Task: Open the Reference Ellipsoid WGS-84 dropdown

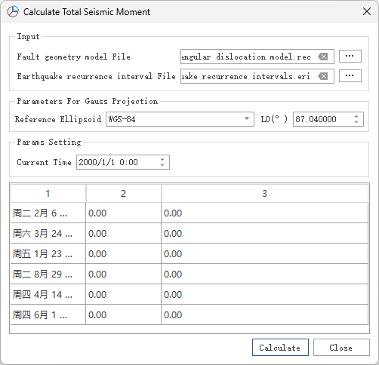Action: 180,119
